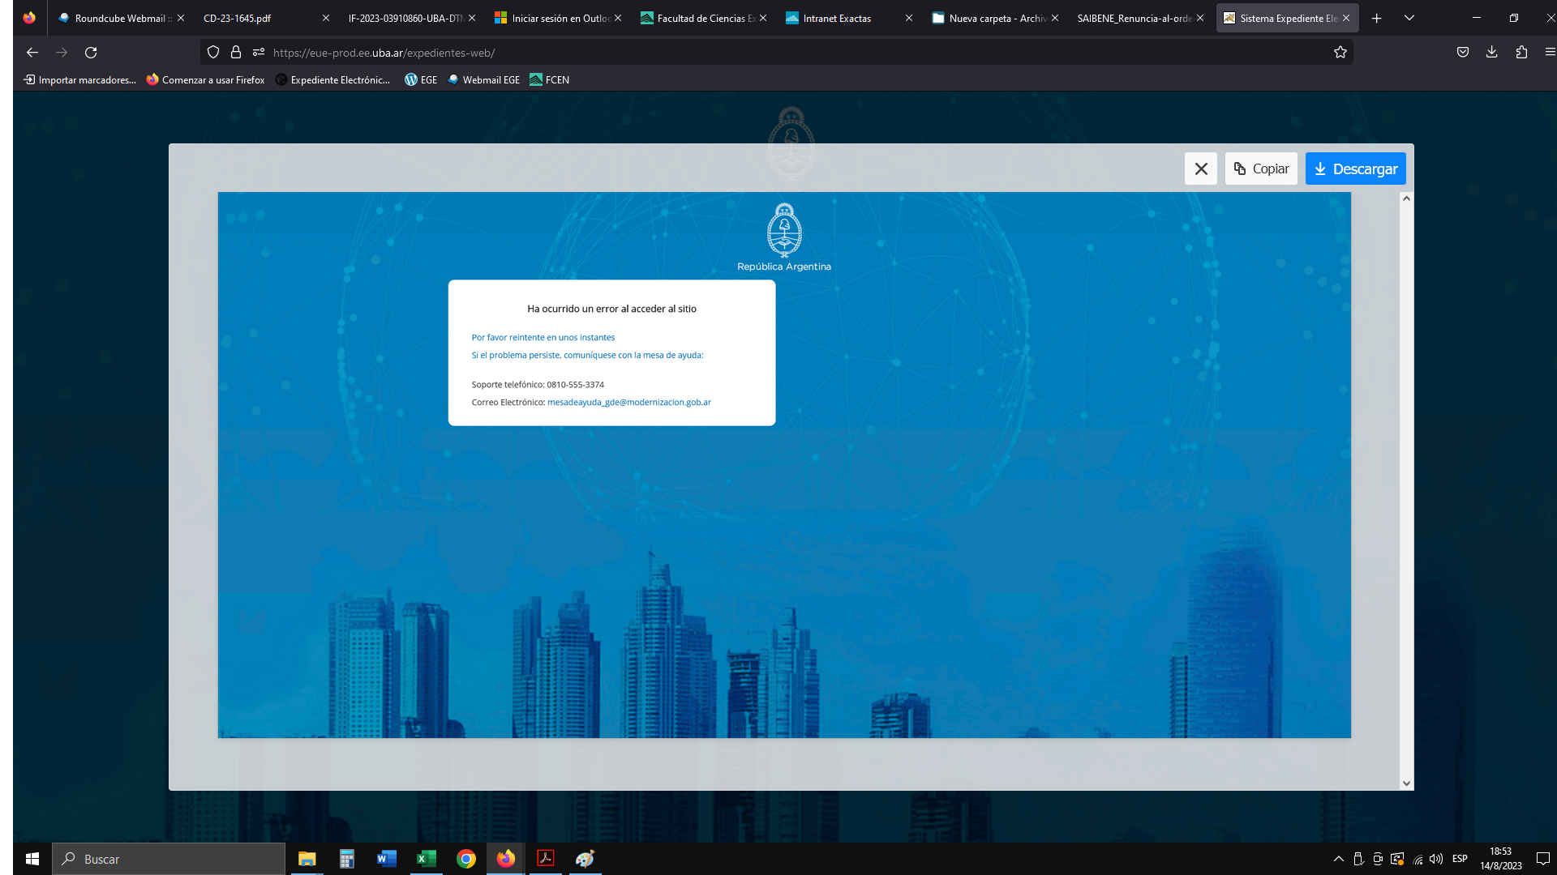Image resolution: width=1557 pixels, height=875 pixels.
Task: Click the Copiar button
Action: [x=1261, y=169]
